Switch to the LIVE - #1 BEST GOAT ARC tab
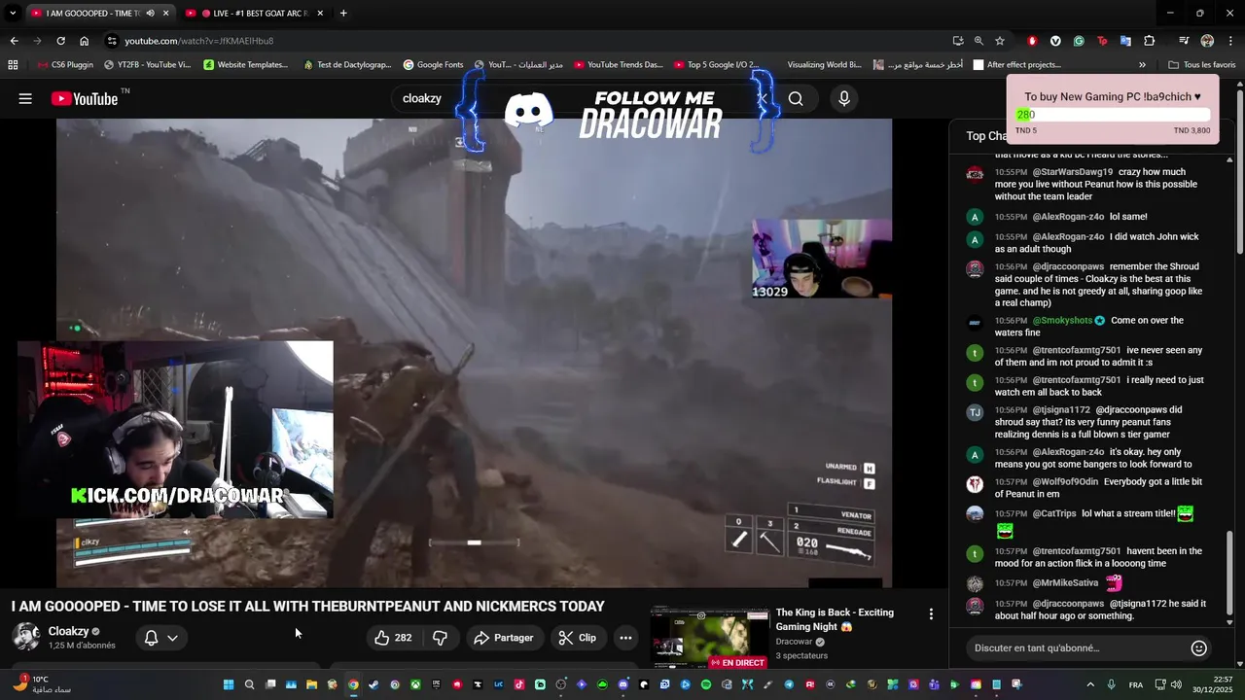The height and width of the screenshot is (700, 1245). point(255,14)
